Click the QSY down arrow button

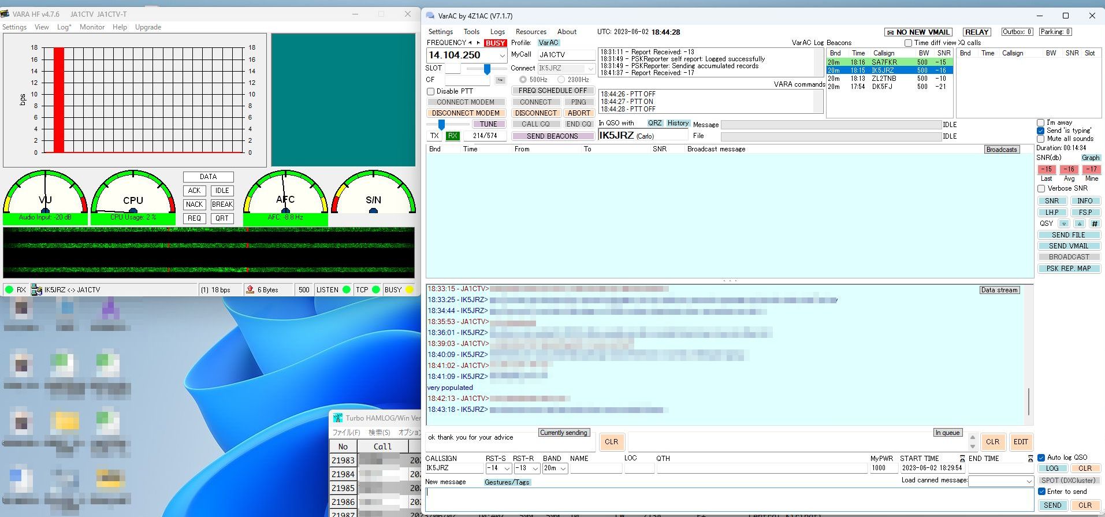click(1064, 224)
